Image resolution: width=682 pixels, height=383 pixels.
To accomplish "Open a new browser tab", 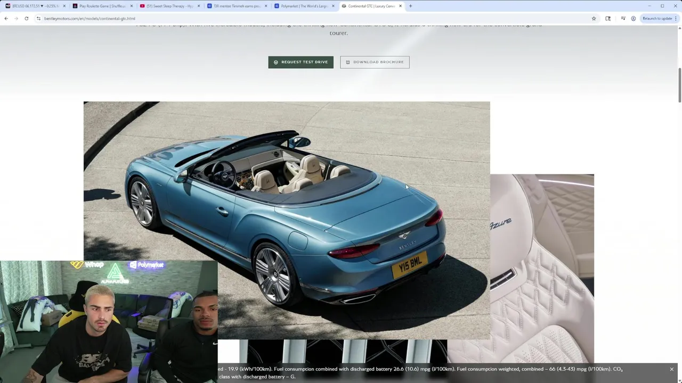I will [410, 6].
